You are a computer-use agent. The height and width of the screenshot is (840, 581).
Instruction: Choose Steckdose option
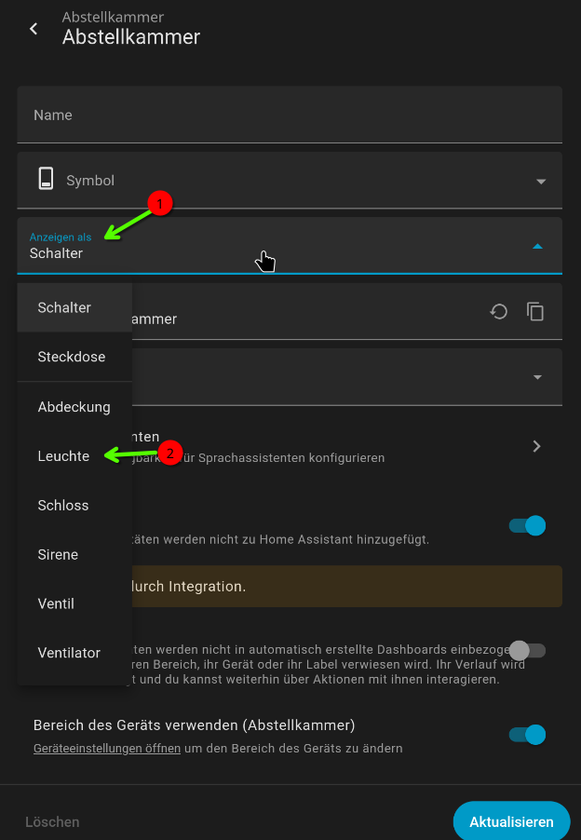click(x=71, y=357)
